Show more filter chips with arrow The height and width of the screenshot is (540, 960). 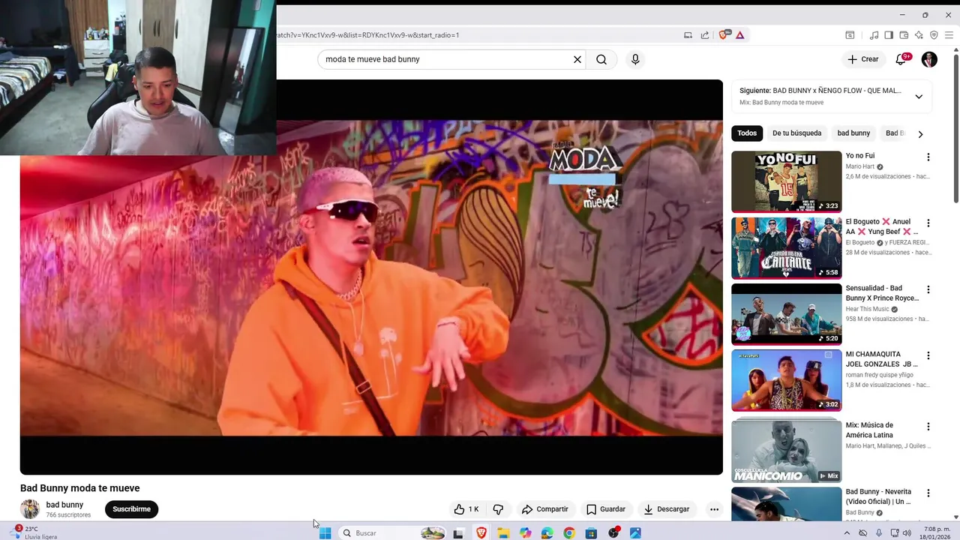pyautogui.click(x=920, y=134)
